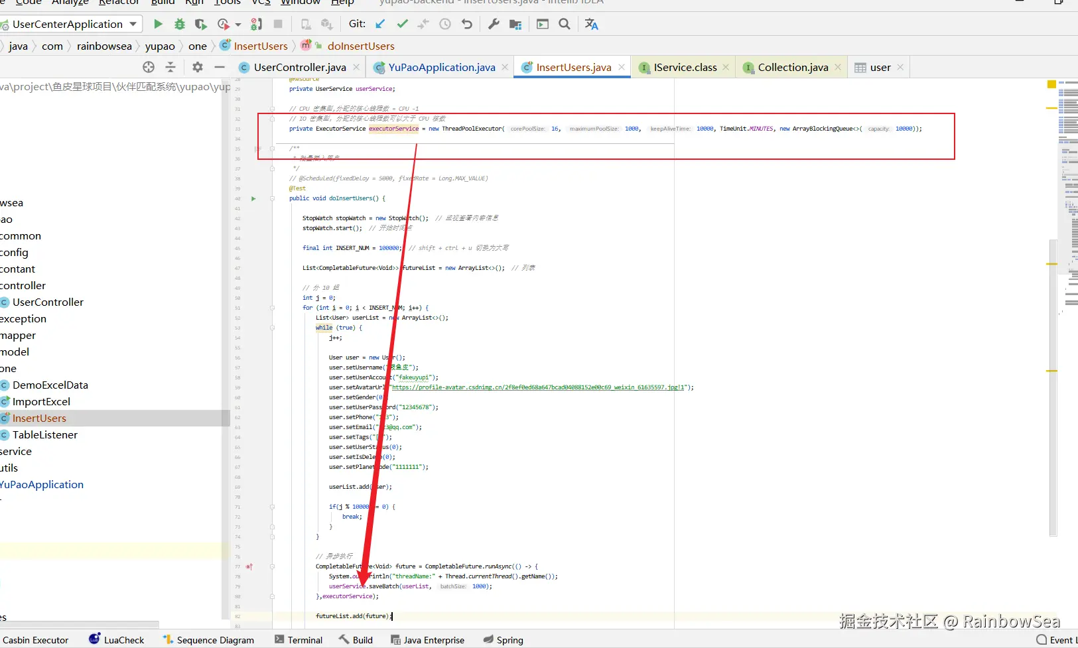Collapse the while loop fold marker
The image size is (1078, 648).
(x=272, y=328)
